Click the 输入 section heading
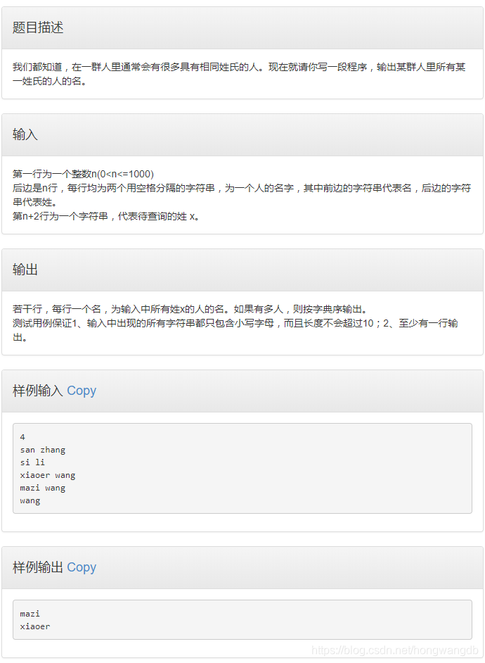Viewport: 485px width, 663px height. [25, 134]
